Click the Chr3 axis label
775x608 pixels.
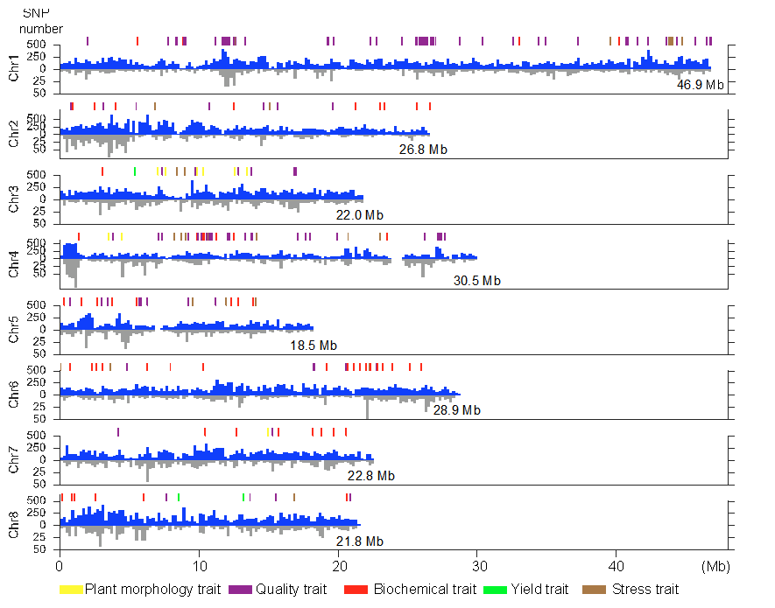click(x=14, y=198)
